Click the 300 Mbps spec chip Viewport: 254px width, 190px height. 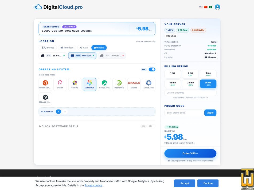[171, 36]
